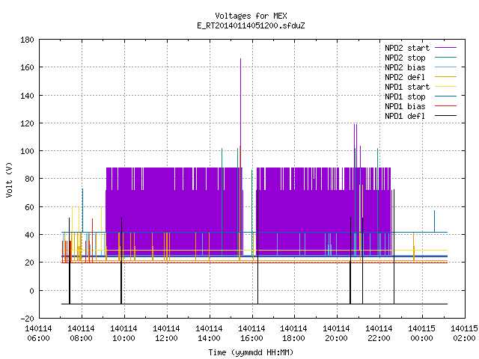The width and height of the screenshot is (479, 359).
Task: Click the 'NPD2 defl' legend label
Action: (405, 77)
